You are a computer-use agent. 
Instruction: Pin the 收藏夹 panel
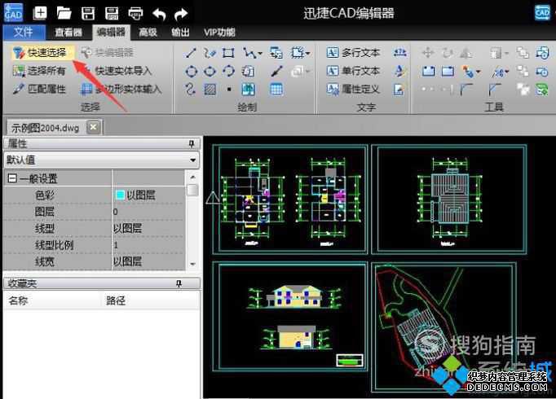[x=179, y=283]
